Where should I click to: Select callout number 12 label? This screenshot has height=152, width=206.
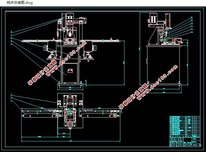[192, 26]
